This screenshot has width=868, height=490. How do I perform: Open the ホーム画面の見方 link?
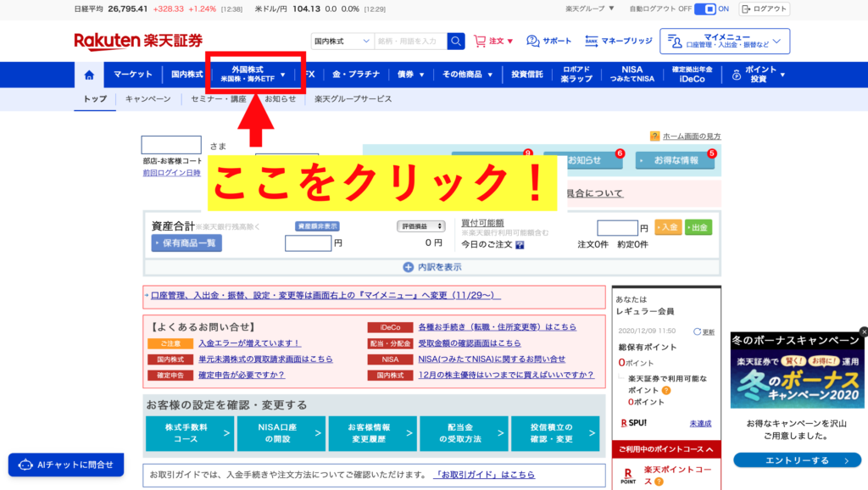pos(692,136)
